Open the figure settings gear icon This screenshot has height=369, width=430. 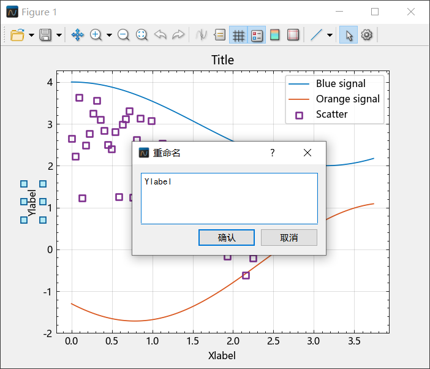[x=367, y=35]
